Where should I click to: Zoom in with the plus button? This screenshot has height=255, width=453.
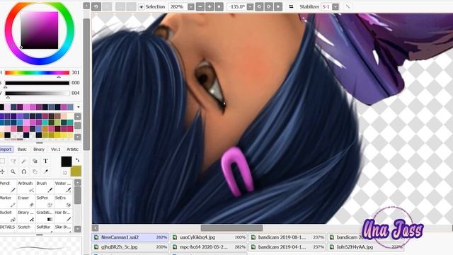click(x=210, y=6)
